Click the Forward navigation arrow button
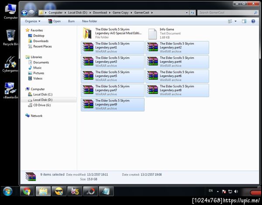The image size is (262, 205). click(x=31, y=13)
